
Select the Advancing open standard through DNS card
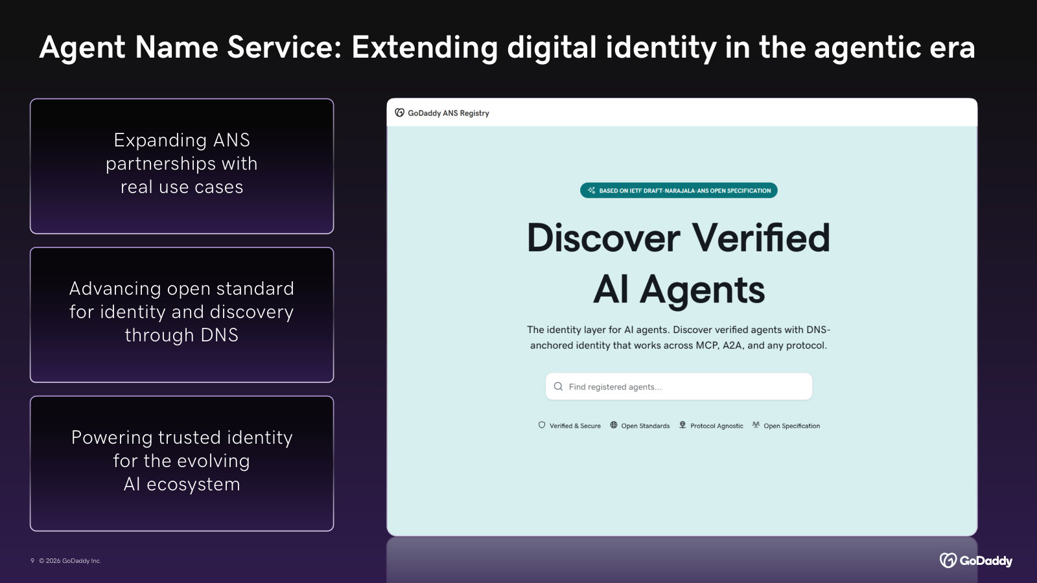point(181,315)
